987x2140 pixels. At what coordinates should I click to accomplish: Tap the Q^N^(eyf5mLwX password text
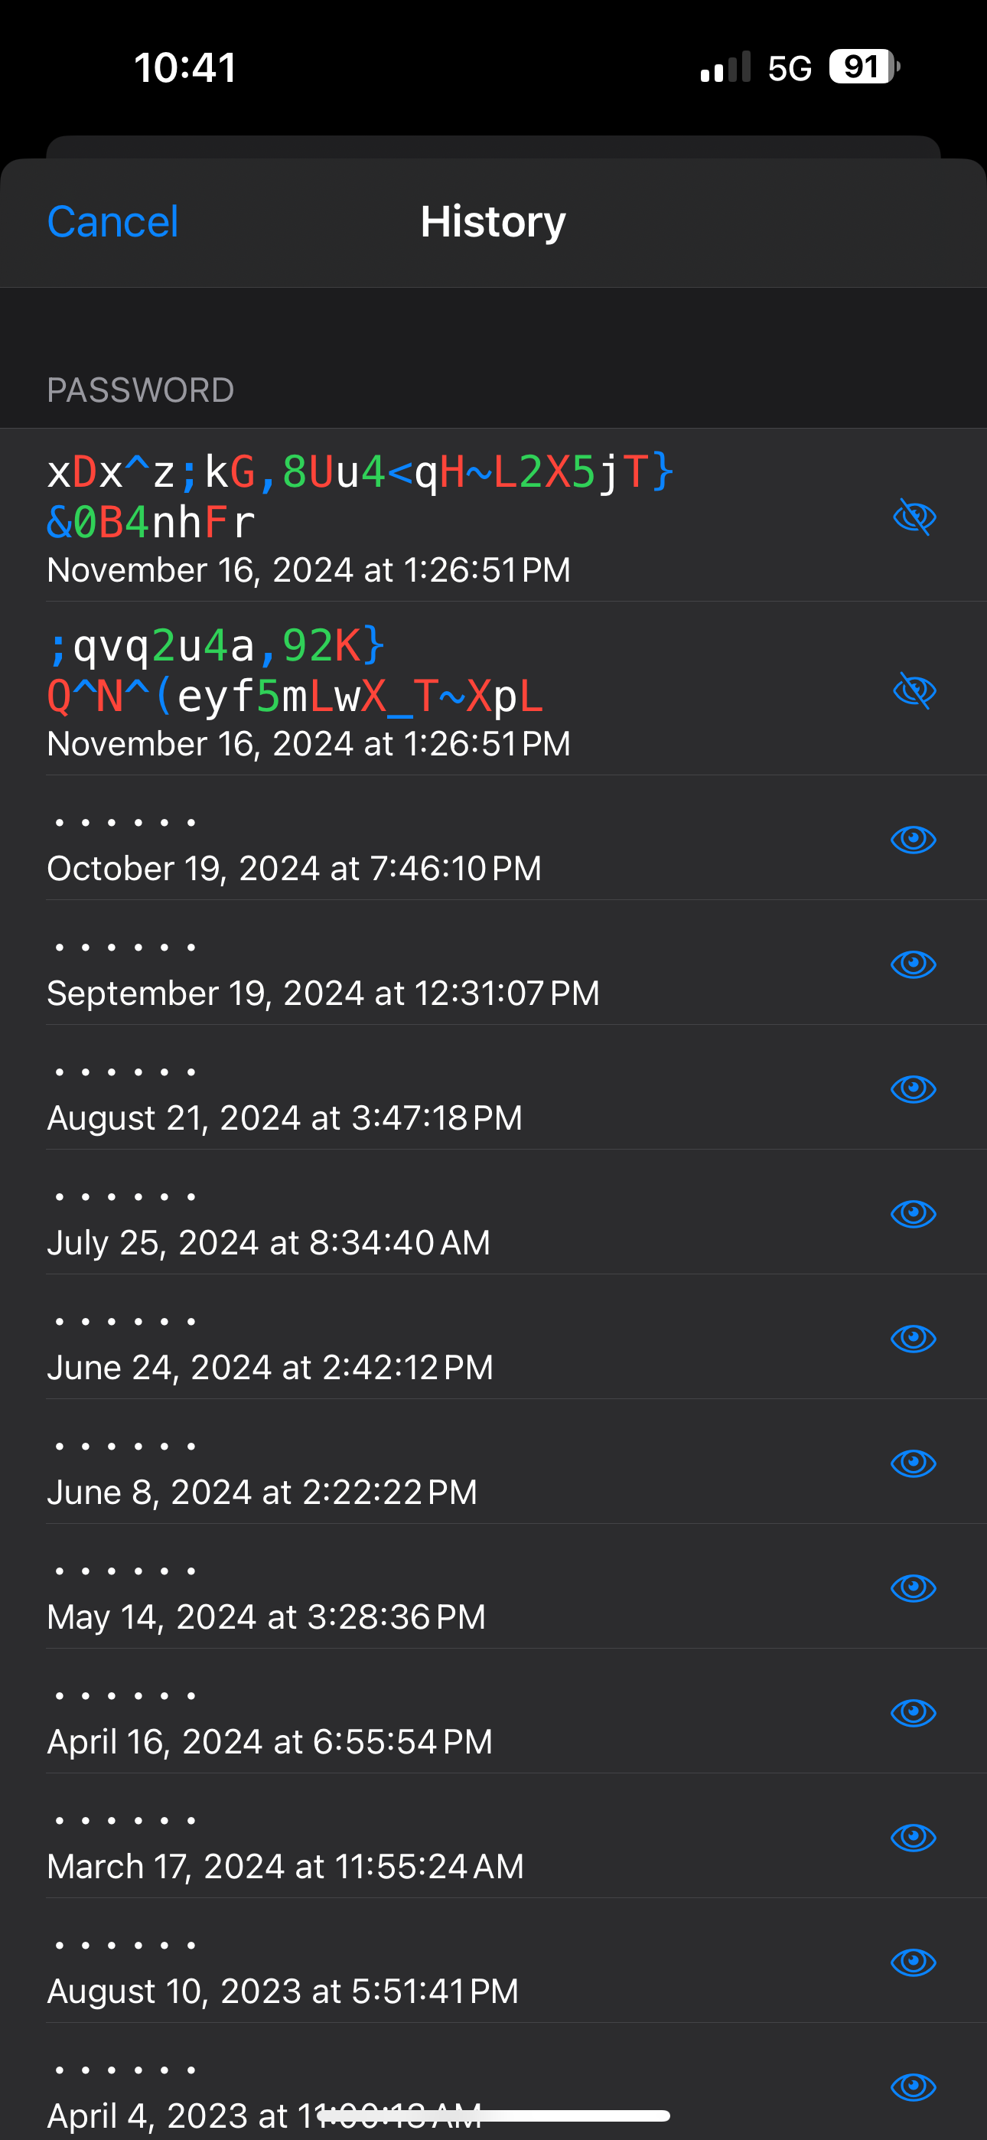click(295, 695)
